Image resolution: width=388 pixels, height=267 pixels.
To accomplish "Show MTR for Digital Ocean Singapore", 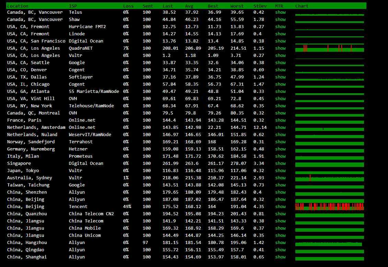I will click(x=280, y=163).
